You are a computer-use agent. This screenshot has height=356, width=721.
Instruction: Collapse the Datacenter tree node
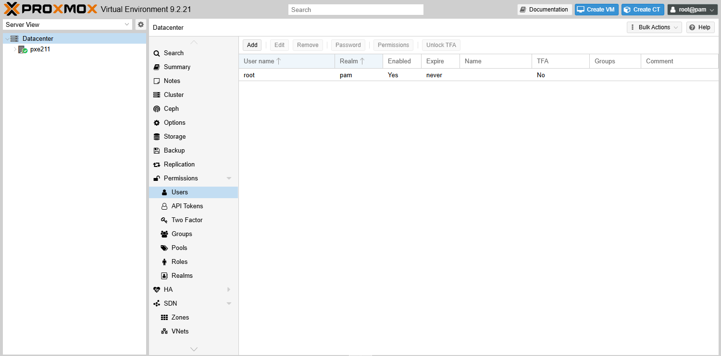(x=7, y=39)
